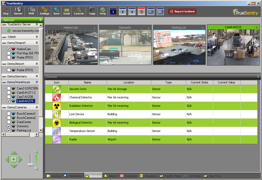The width and height of the screenshot is (262, 180).
Task: Expand the Dotworkz tree node
Action: tap(4, 126)
